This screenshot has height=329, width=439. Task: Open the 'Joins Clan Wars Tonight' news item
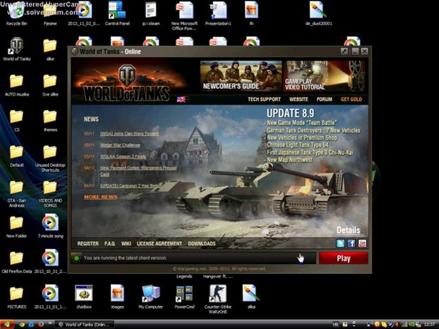(x=129, y=134)
